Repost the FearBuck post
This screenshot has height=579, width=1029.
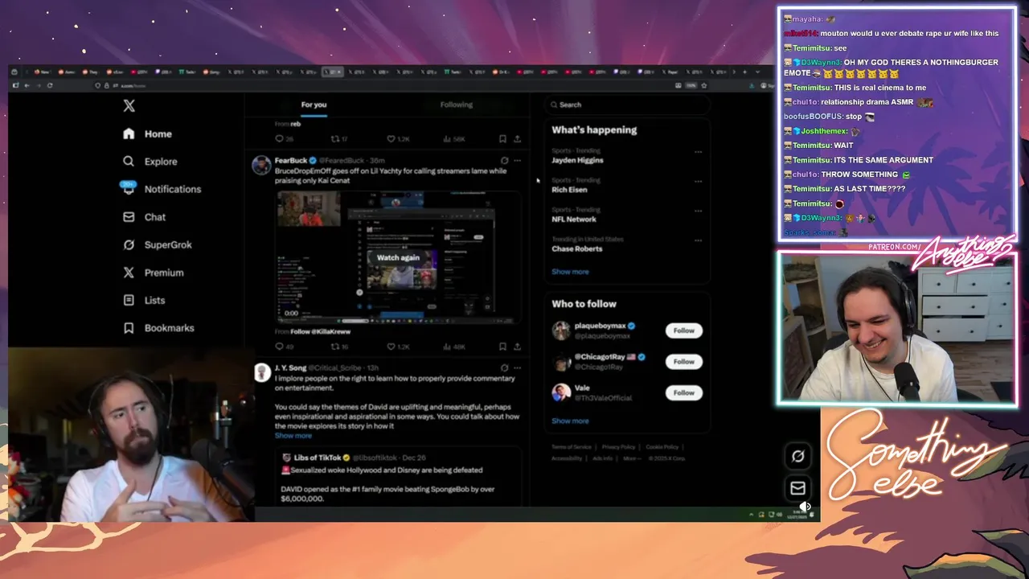tap(339, 347)
